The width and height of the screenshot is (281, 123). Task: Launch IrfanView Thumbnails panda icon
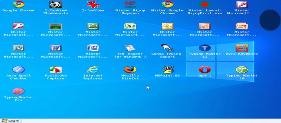[x=56, y=5]
